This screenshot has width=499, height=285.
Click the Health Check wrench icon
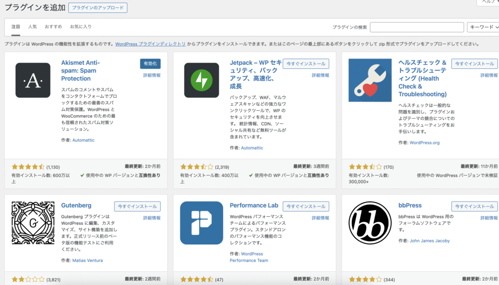[370, 80]
